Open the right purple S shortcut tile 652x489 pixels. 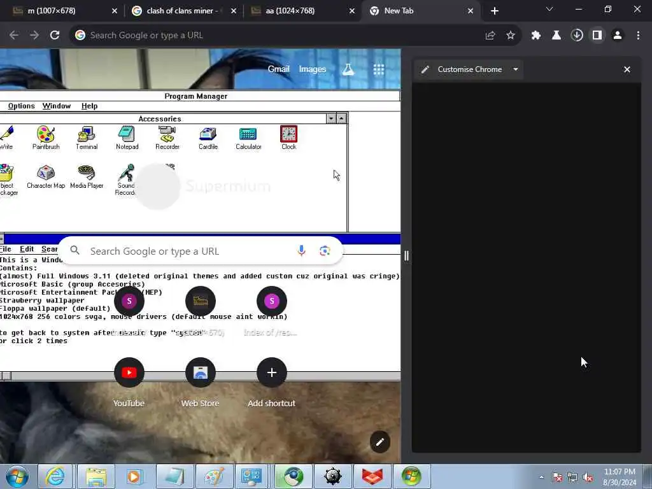(271, 301)
